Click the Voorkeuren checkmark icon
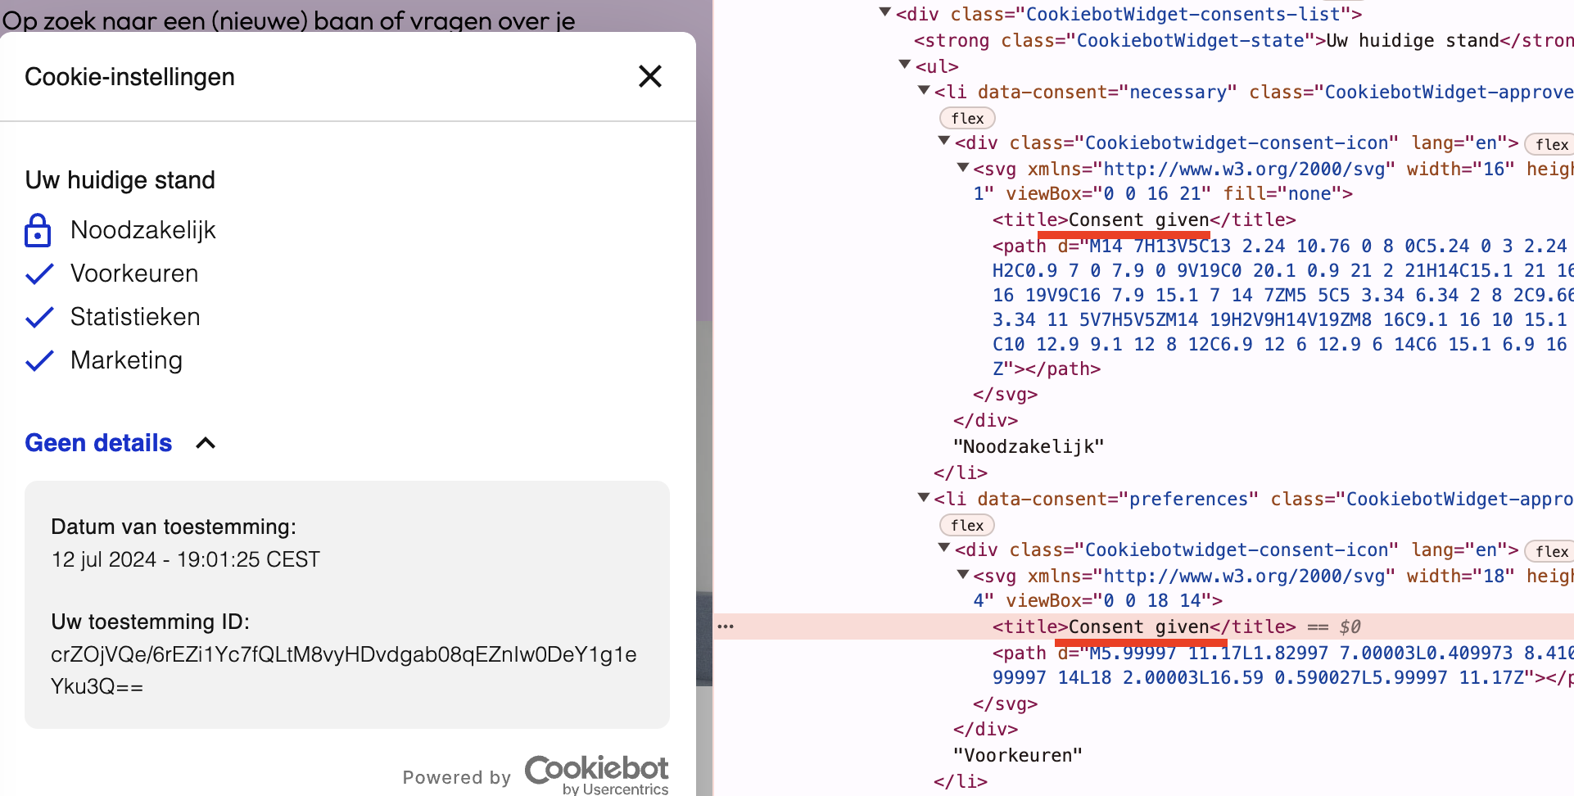The width and height of the screenshot is (1574, 796). coord(39,274)
